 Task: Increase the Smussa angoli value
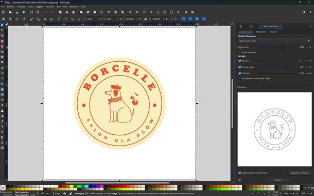[x=310, y=67]
